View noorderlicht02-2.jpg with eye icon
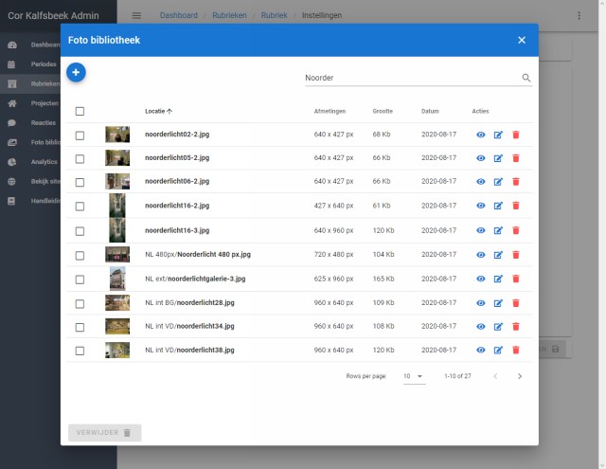The width and height of the screenshot is (606, 469). [480, 135]
